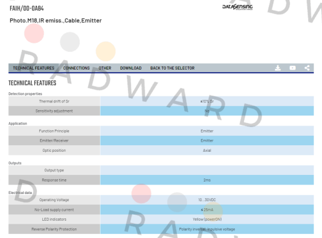Select the Thermal drift of Sr row label
This screenshot has height=238, width=322.
click(x=54, y=101)
